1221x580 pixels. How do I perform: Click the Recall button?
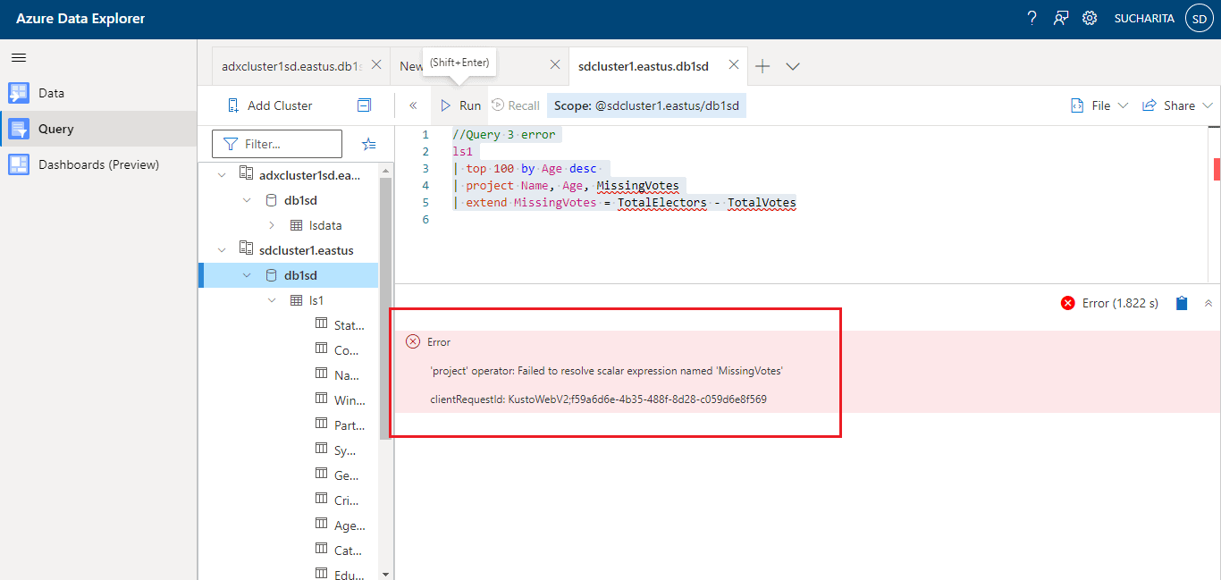[516, 105]
